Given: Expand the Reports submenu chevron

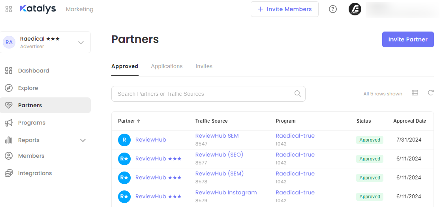Looking at the screenshot, I should coord(83,140).
